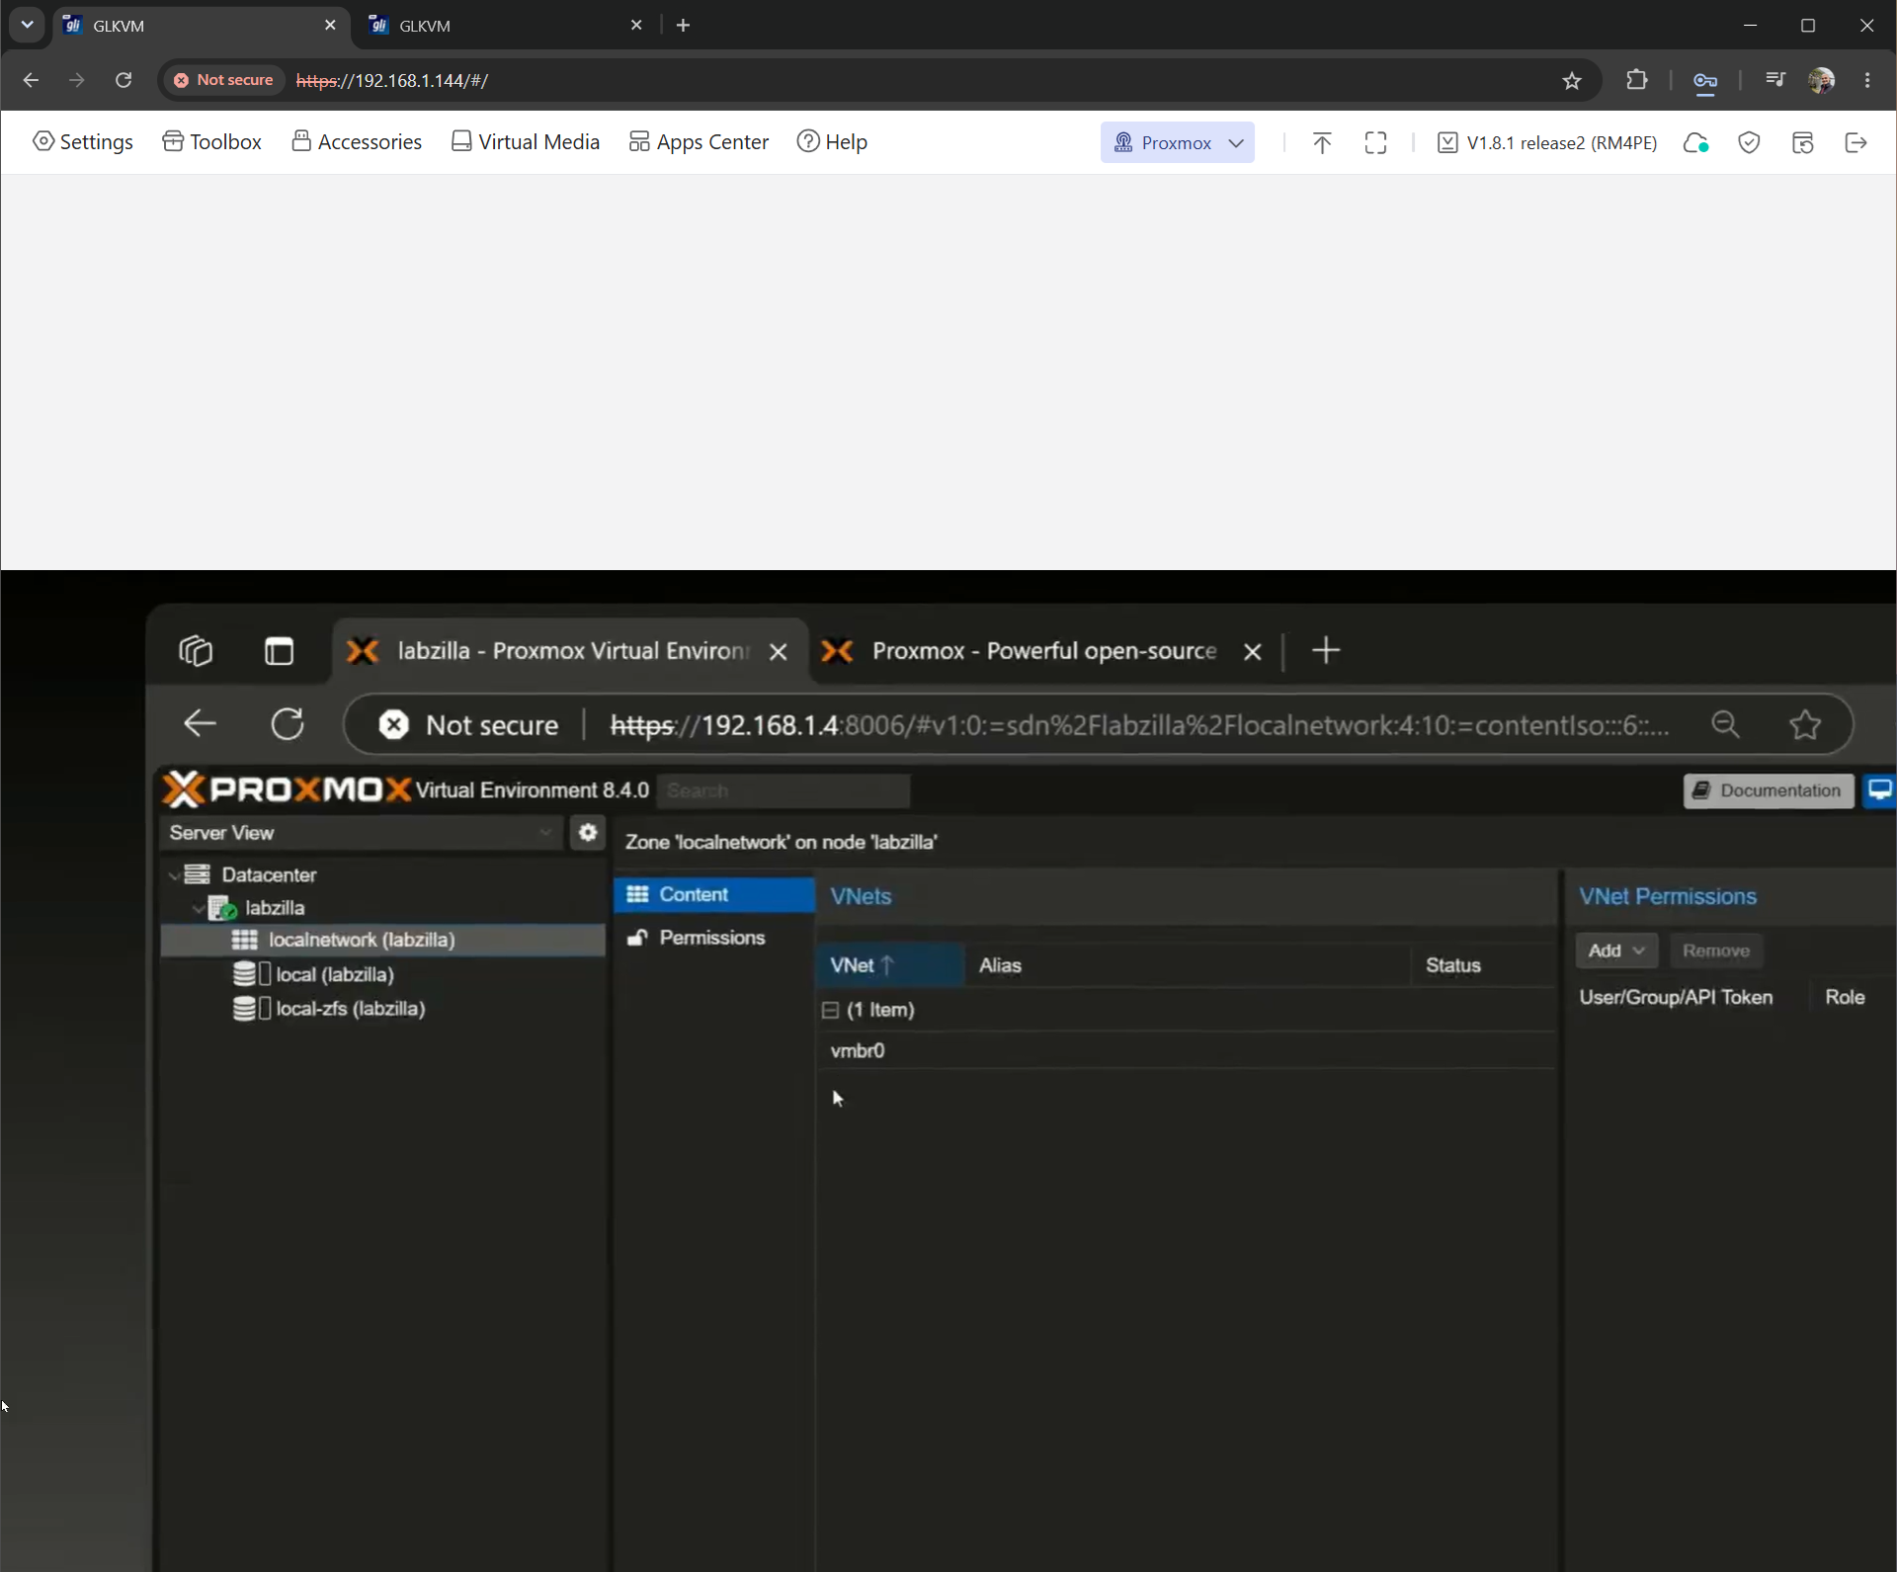1897x1572 pixels.
Task: Open Chrome media controls icon
Action: pos(1774,80)
